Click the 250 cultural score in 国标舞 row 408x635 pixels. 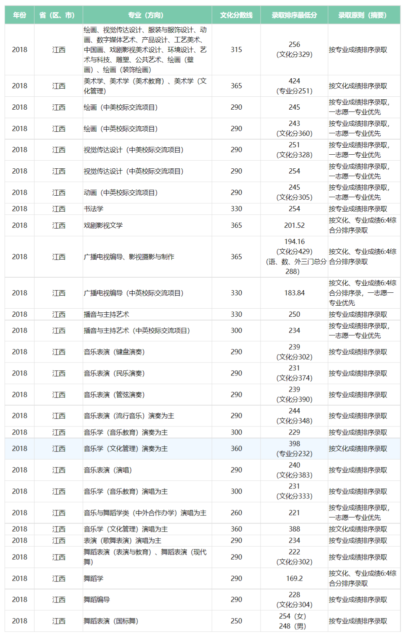tap(236, 621)
